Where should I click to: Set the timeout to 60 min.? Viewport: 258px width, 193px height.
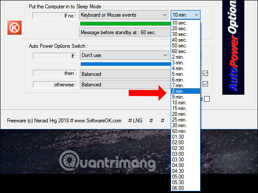point(186,131)
